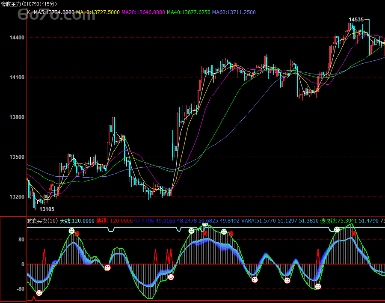This screenshot has height=303, width=385.
Task: Click the second red smiley just below the zero line
Action: [x=107, y=267]
